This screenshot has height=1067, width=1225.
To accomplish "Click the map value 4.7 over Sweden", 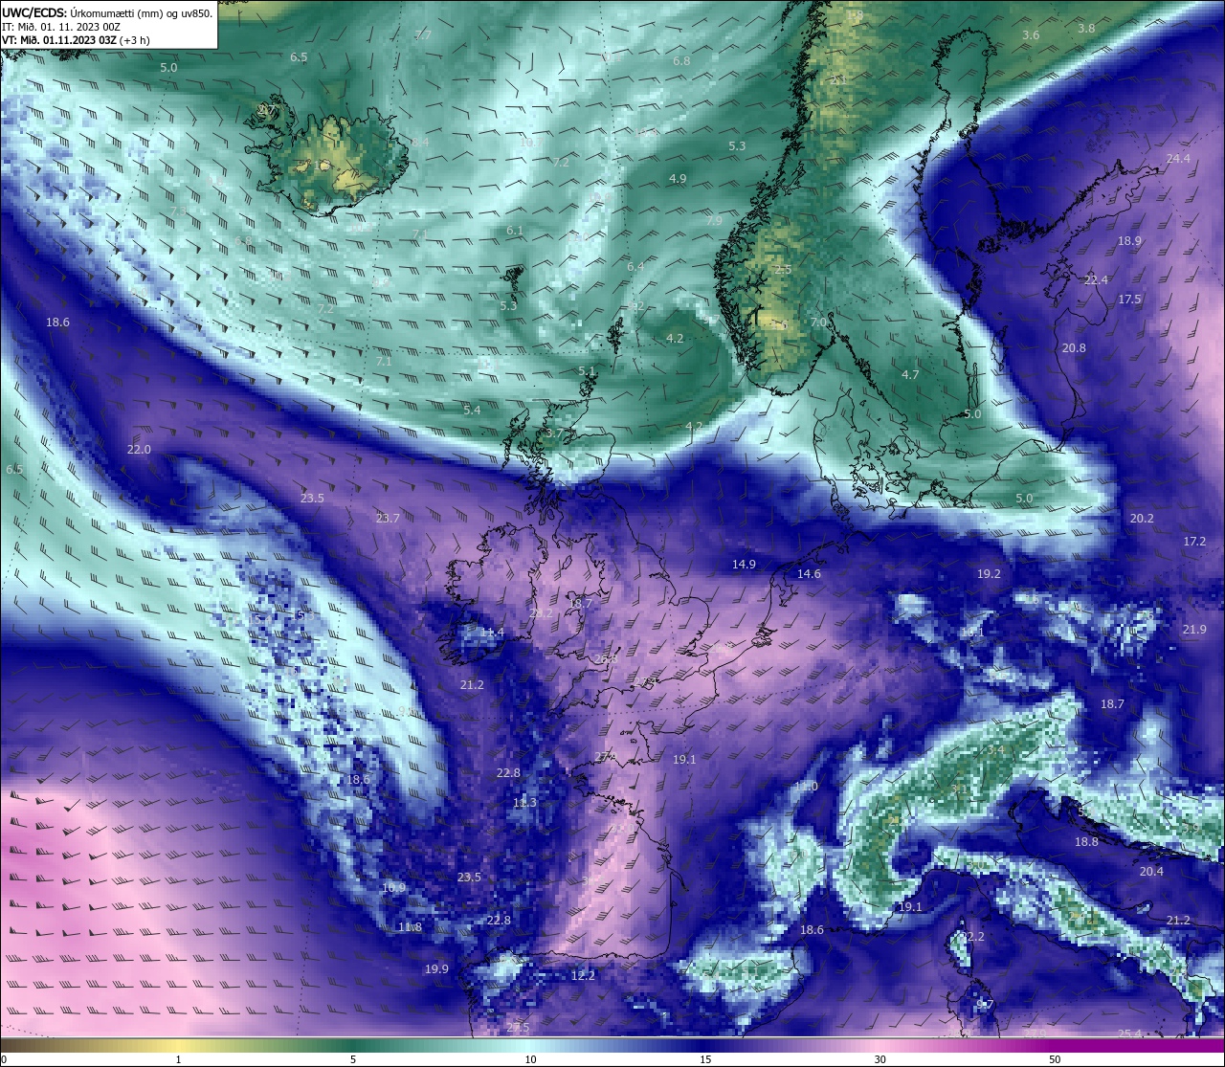I will [x=910, y=375].
